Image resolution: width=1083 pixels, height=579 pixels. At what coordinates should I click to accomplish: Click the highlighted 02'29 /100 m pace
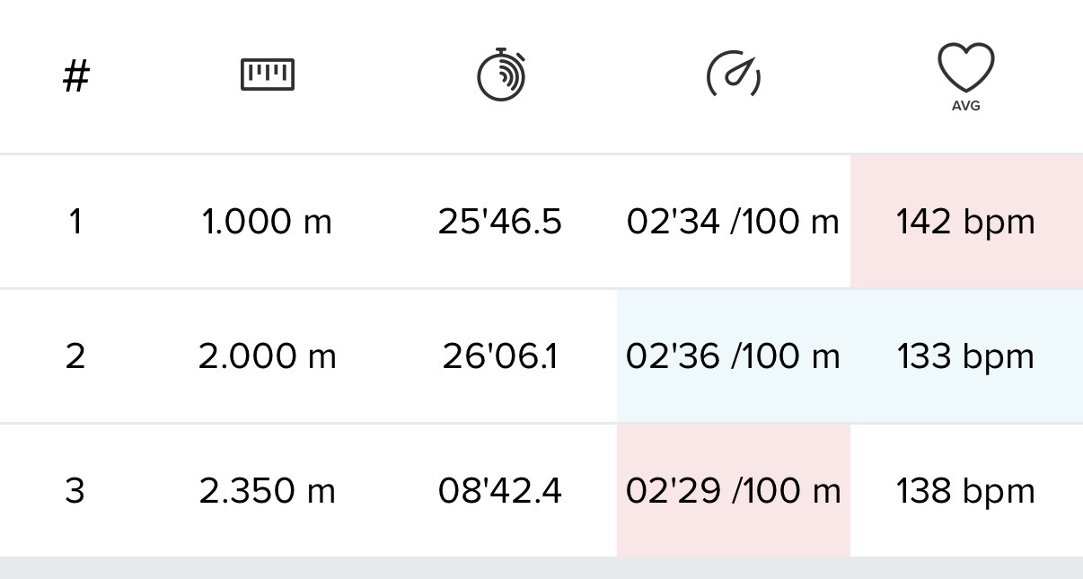point(733,491)
